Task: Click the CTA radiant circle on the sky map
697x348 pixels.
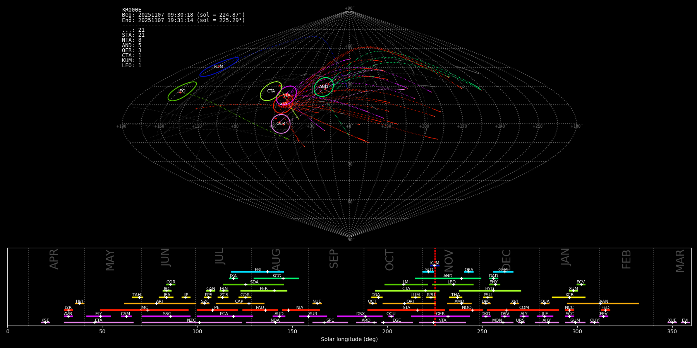Action: [271, 91]
